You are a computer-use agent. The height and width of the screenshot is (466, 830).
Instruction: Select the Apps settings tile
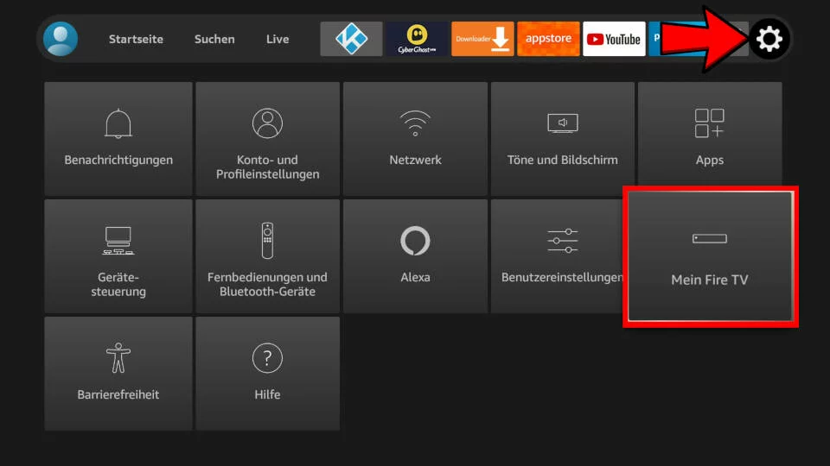pyautogui.click(x=710, y=138)
